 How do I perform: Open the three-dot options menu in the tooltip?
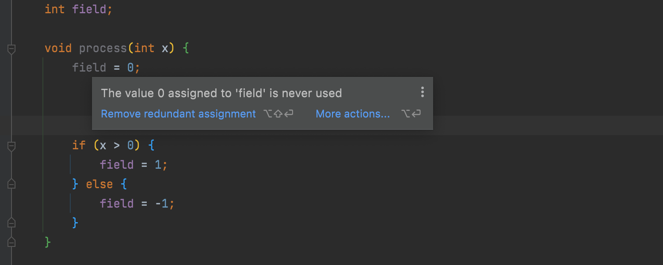[423, 92]
